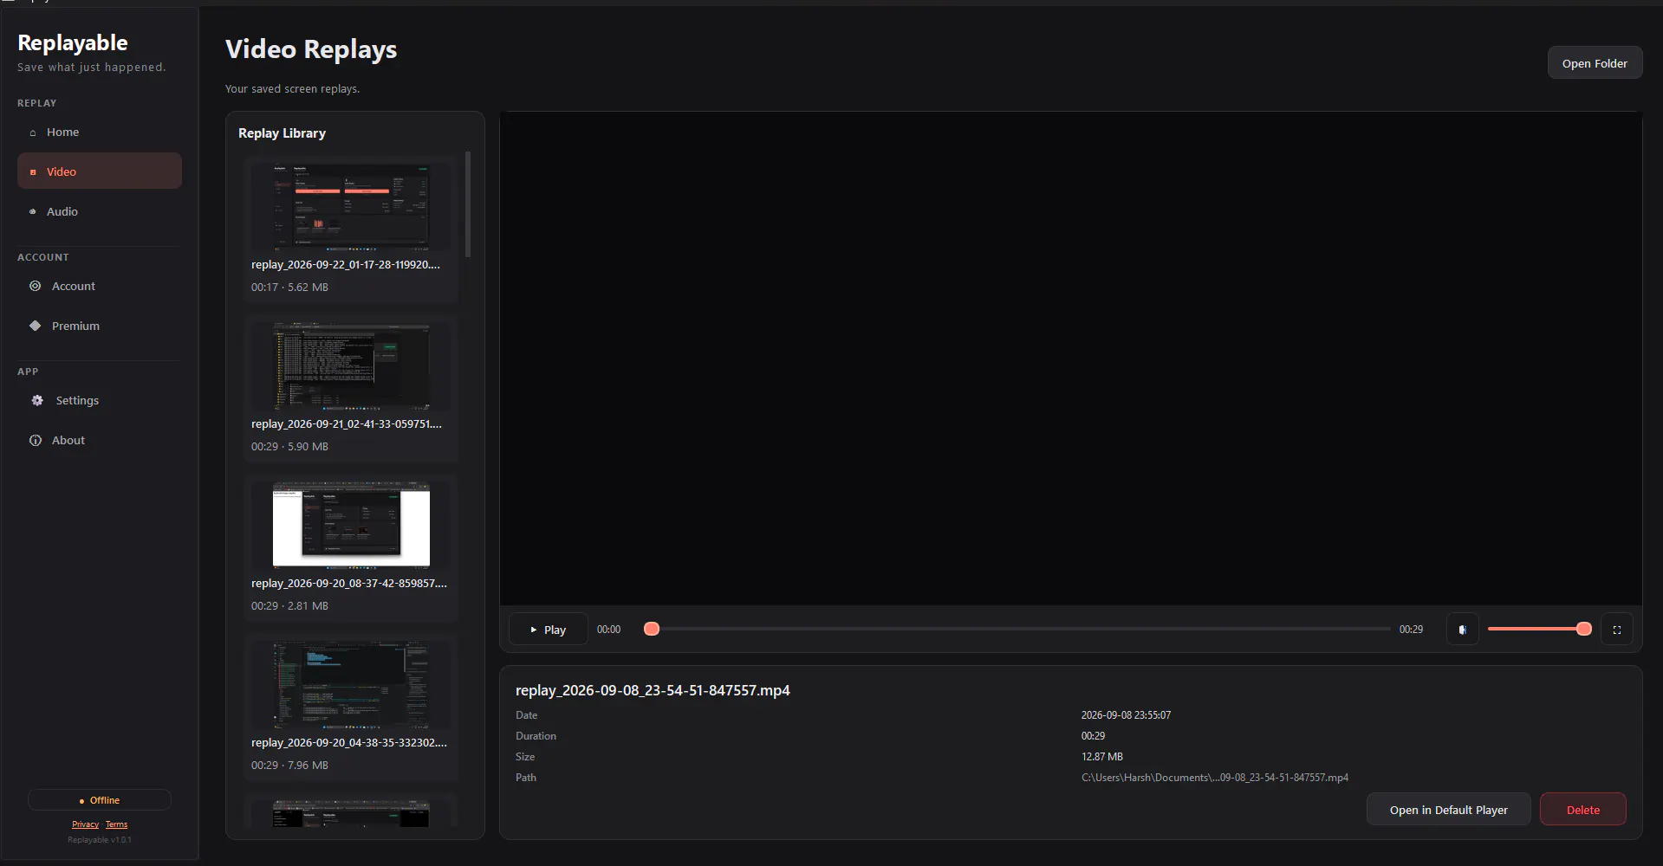
Task: Select replay_2026-09-22_01-17-28 thumbnail
Action: (351, 207)
